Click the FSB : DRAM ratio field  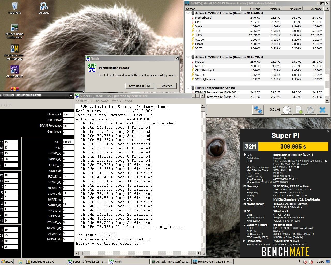pyautogui.click(x=68, y=120)
